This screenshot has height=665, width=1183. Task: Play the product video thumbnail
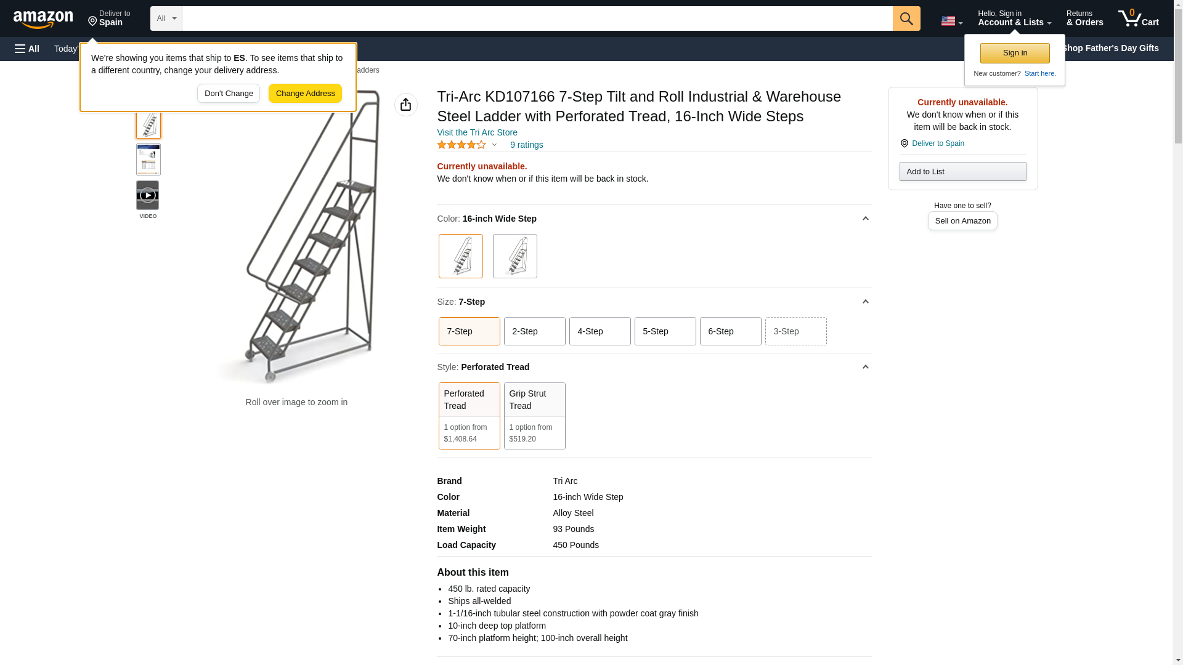point(148,195)
